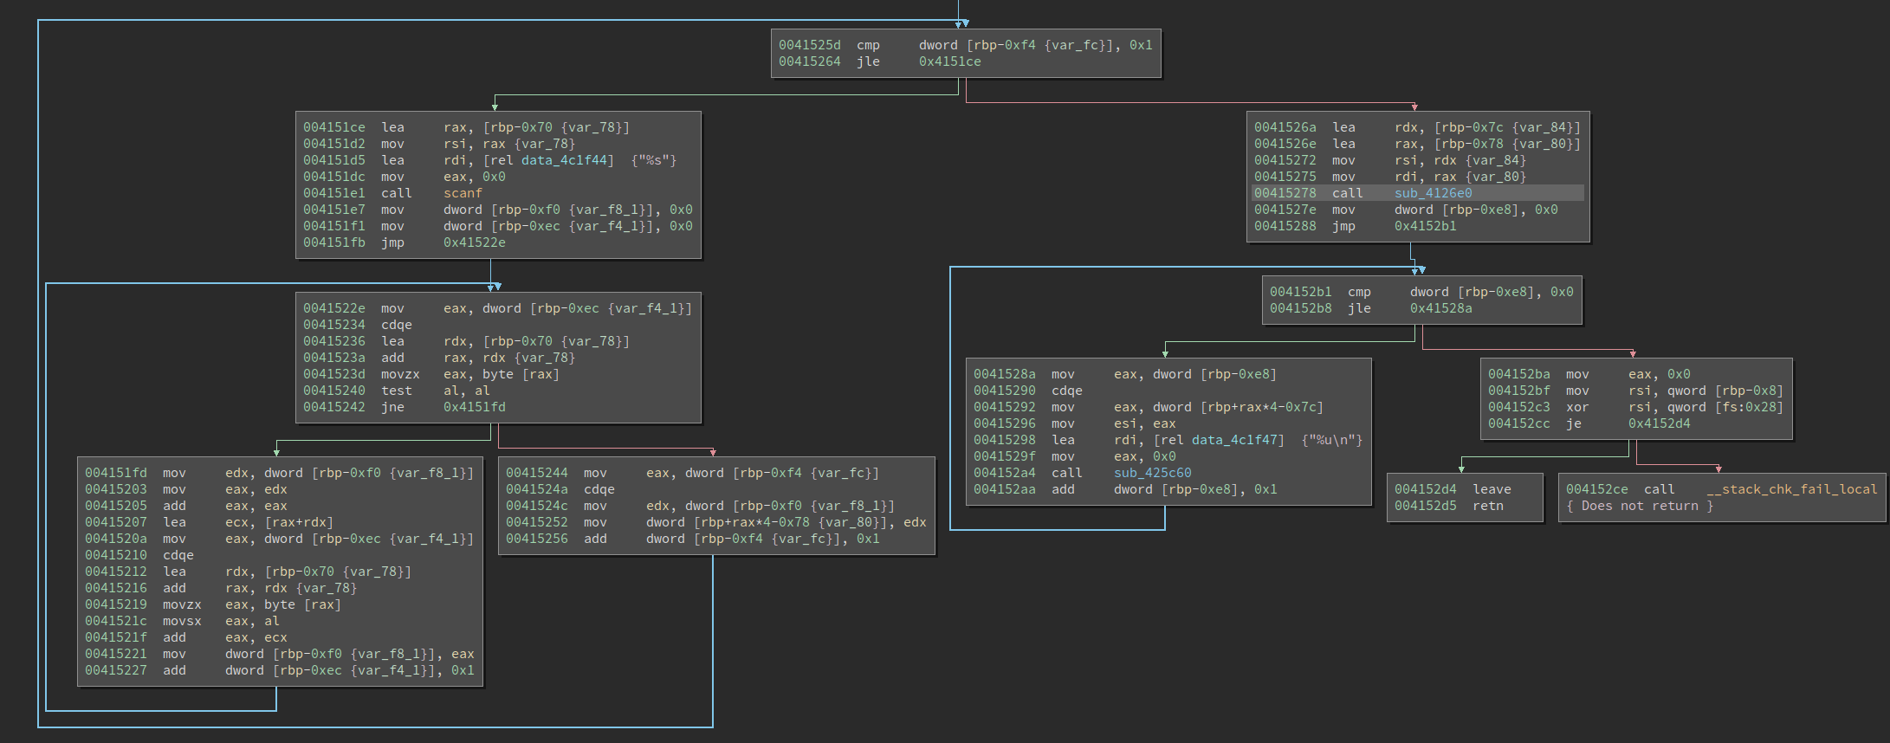Select the leave instruction at 004152d4
This screenshot has width=1890, height=743.
click(x=1491, y=489)
